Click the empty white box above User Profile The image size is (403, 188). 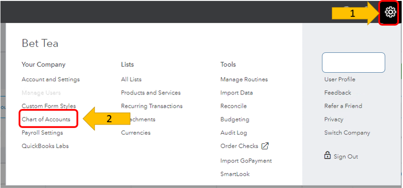tap(353, 63)
